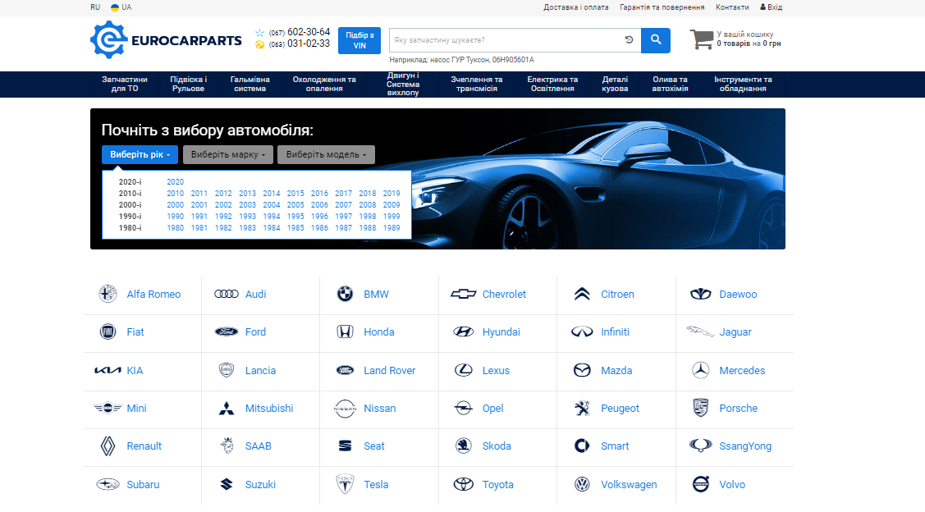Click the Eurocarparts gear logo
Viewport: 925px width, 512px height.
pos(108,39)
